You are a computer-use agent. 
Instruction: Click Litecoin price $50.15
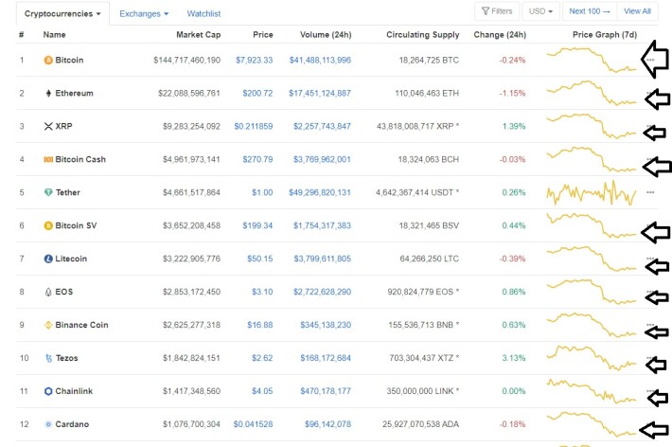(259, 259)
